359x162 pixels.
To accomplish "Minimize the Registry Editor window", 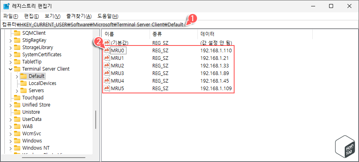I will [x=313, y=6].
